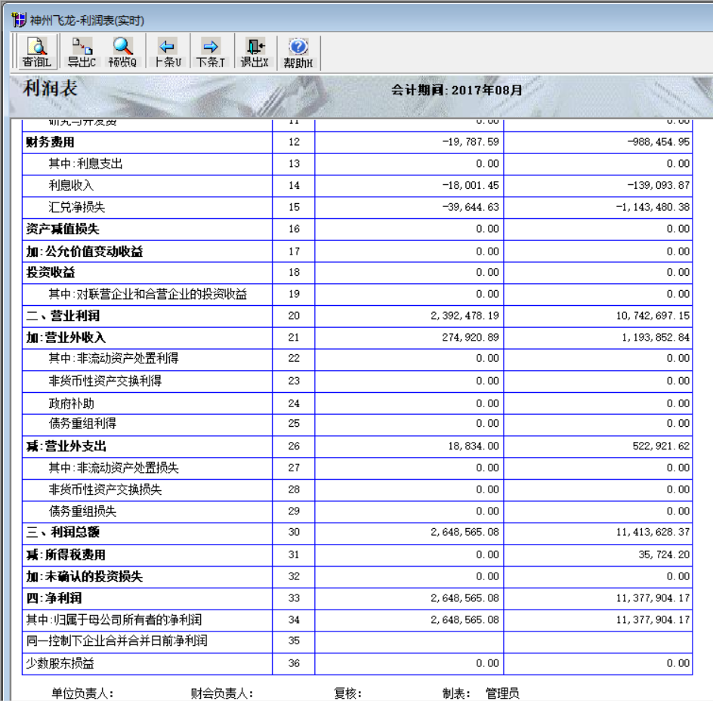Click 非货币性资产交换利得 row label
The image size is (713, 701).
[105, 381]
